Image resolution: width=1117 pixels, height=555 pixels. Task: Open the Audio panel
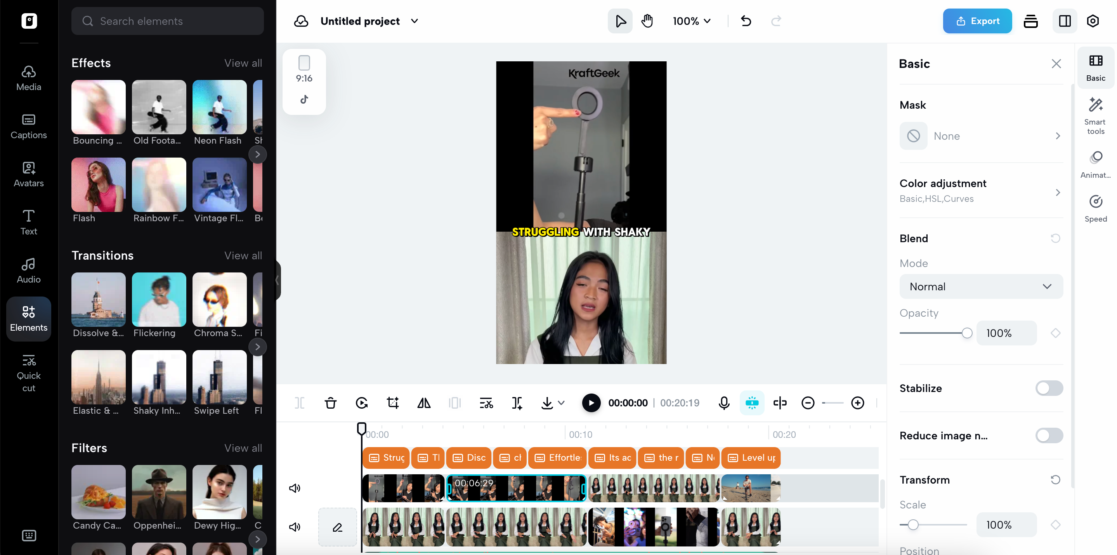coord(28,270)
